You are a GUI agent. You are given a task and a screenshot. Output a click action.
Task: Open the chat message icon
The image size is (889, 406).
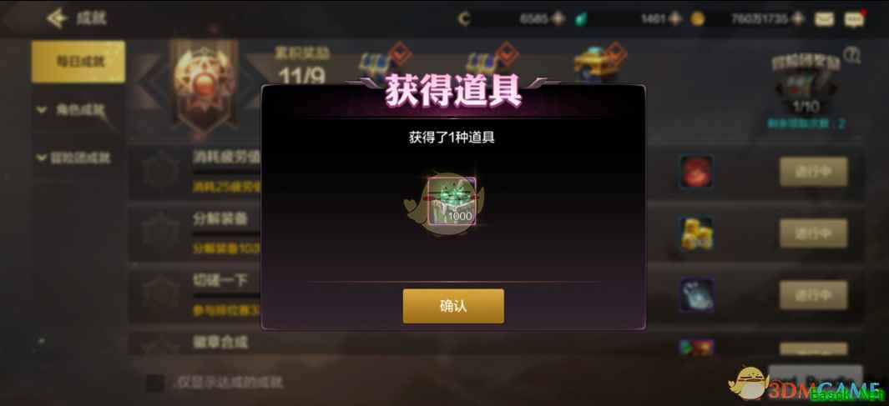(854, 19)
